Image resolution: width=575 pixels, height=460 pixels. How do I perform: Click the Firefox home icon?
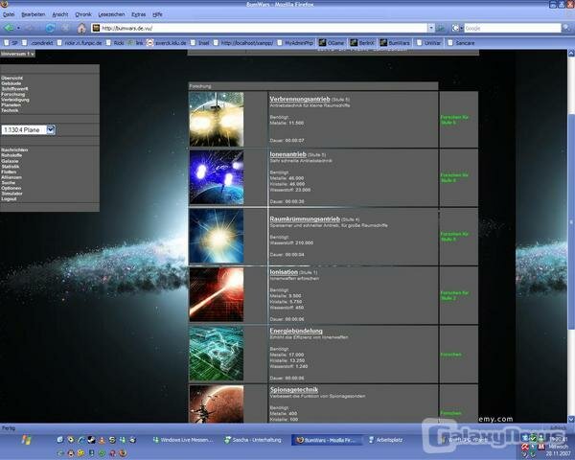[x=81, y=28]
